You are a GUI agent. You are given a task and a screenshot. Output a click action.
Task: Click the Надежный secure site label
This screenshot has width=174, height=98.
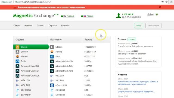click(x=7, y=2)
